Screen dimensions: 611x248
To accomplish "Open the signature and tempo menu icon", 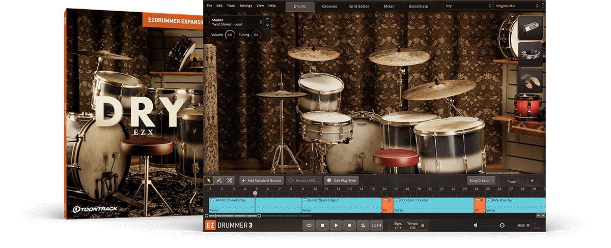I will tap(423, 225).
